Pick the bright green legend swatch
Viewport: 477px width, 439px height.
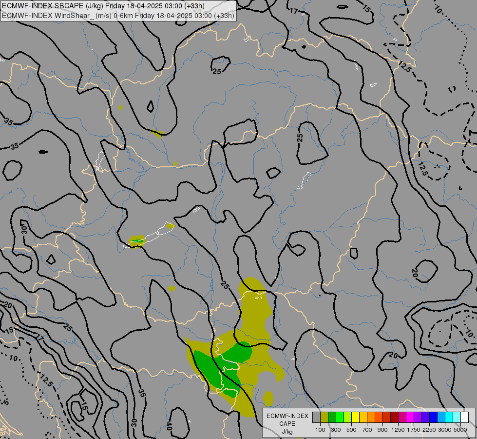coord(340,417)
